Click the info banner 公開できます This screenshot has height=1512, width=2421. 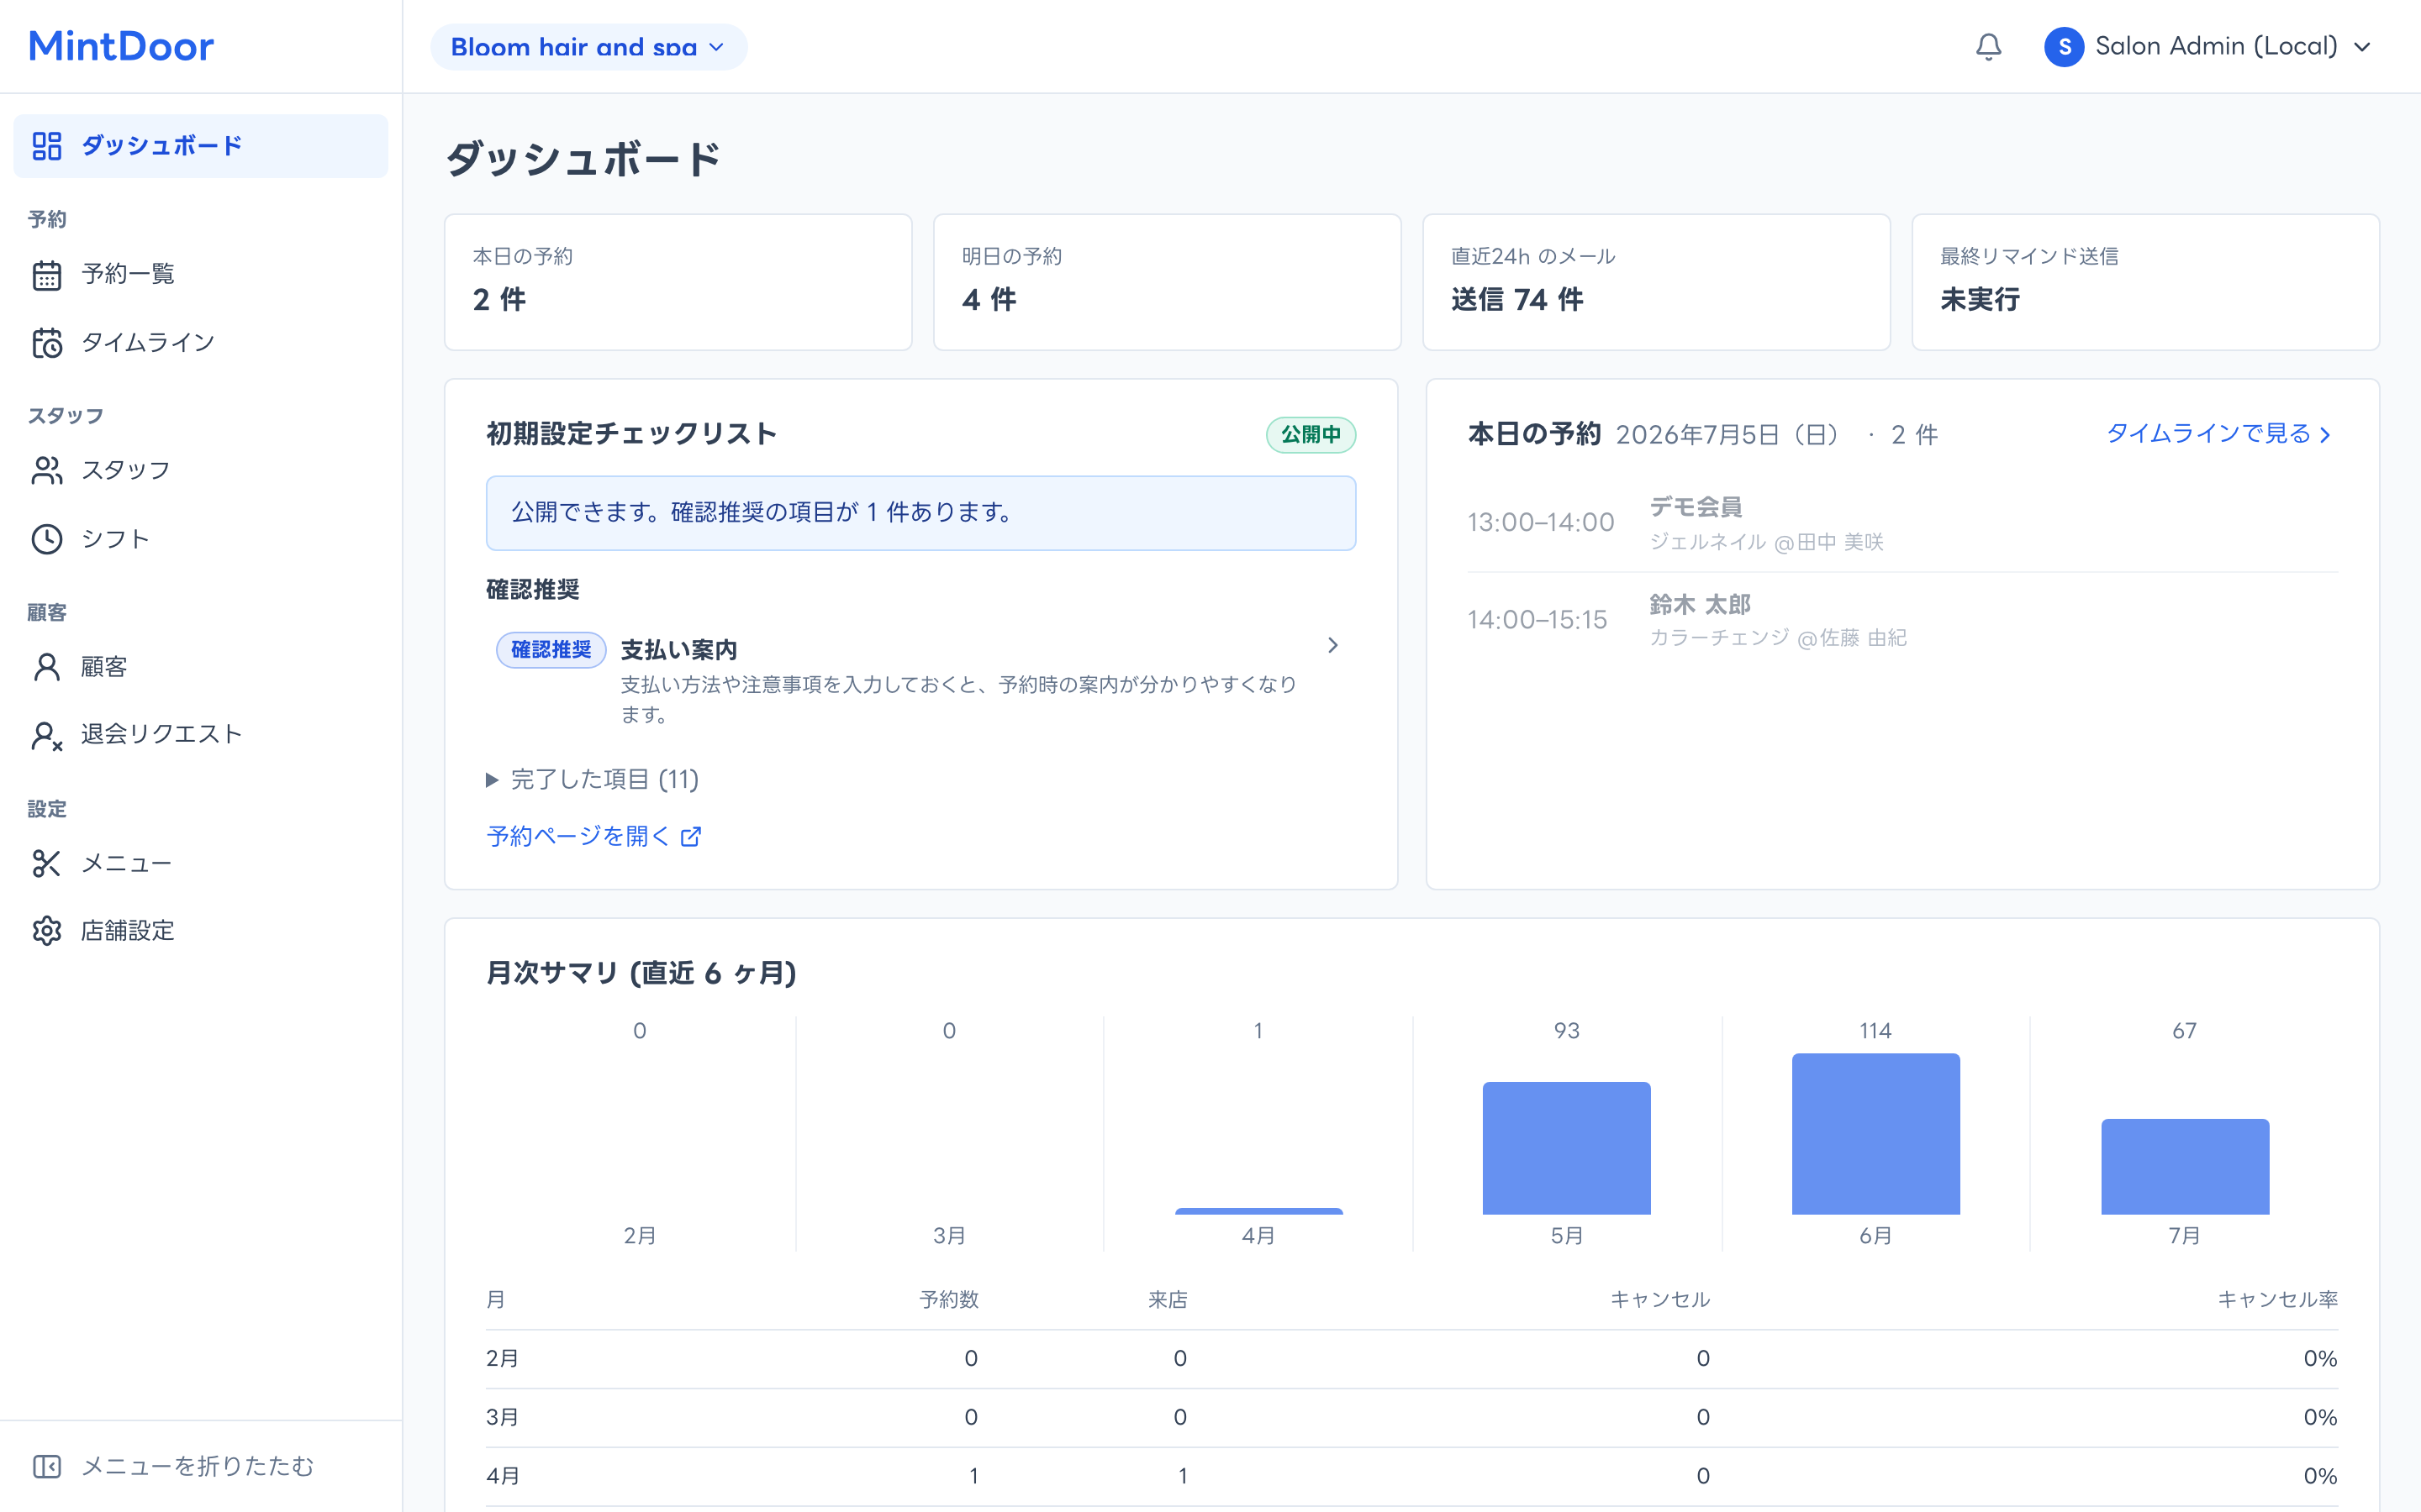920,513
